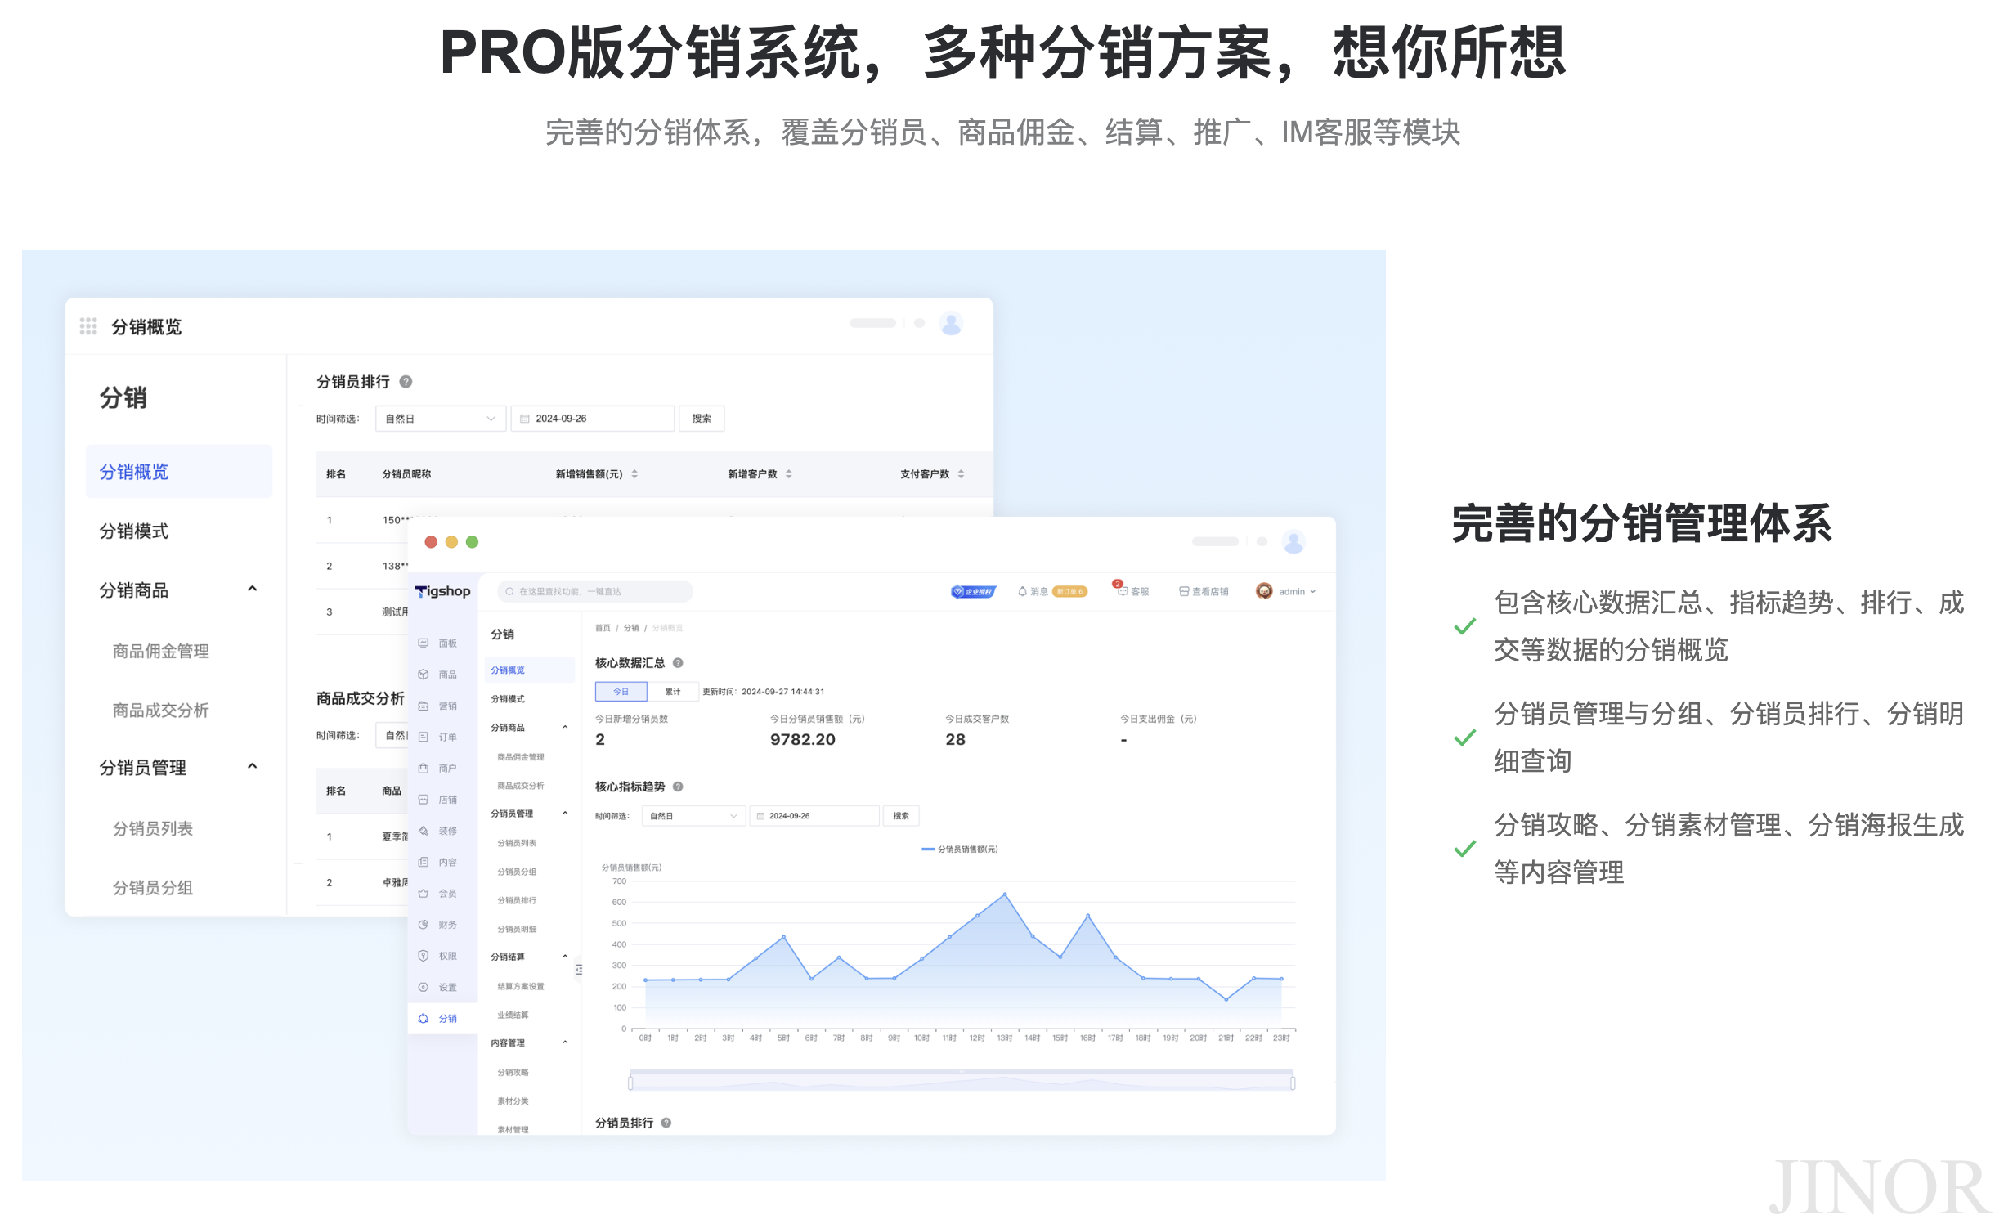Collapse 分销员管理 group in back window sidebar
Image resolution: width=1995 pixels, height=1215 pixels.
[x=253, y=766]
